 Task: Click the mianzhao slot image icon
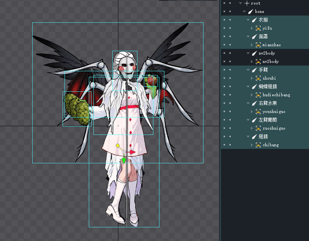pos(259,45)
